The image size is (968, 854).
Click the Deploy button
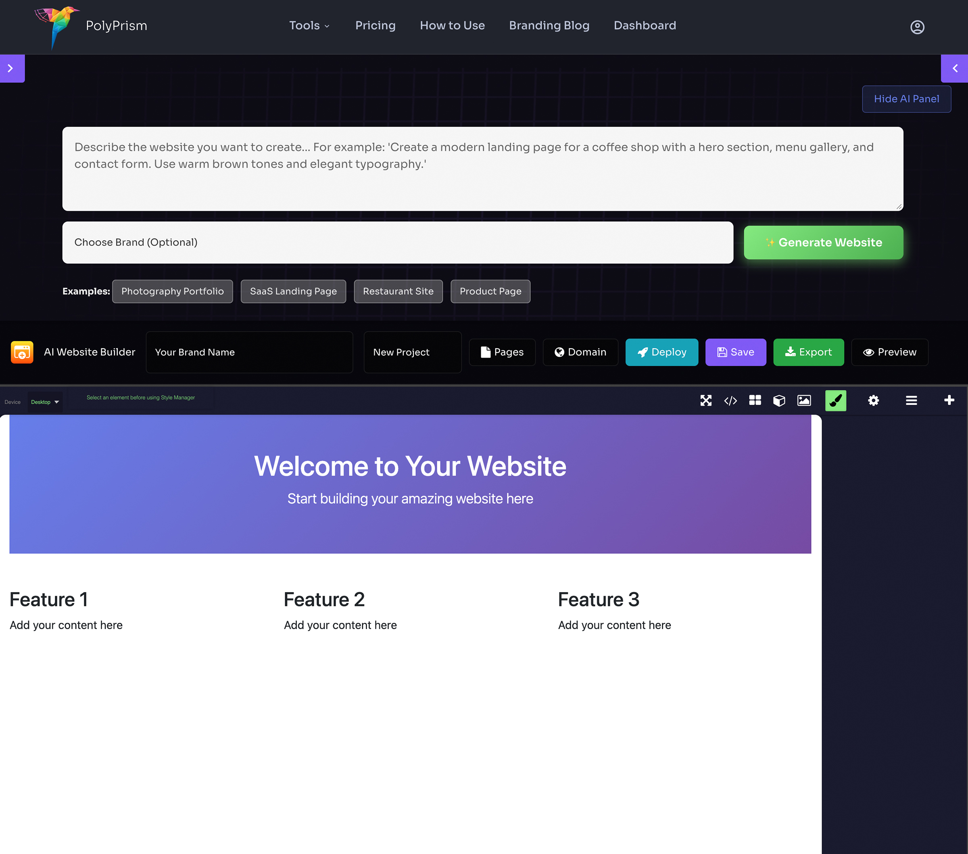pyautogui.click(x=661, y=352)
